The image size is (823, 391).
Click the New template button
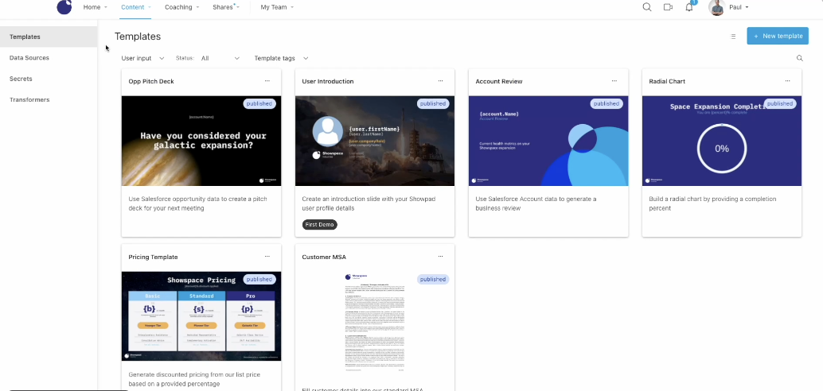pyautogui.click(x=777, y=36)
